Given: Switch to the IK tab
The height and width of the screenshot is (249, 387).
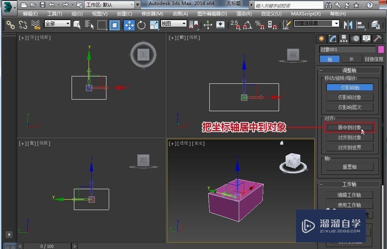Looking at the screenshot, I should tap(351, 59).
